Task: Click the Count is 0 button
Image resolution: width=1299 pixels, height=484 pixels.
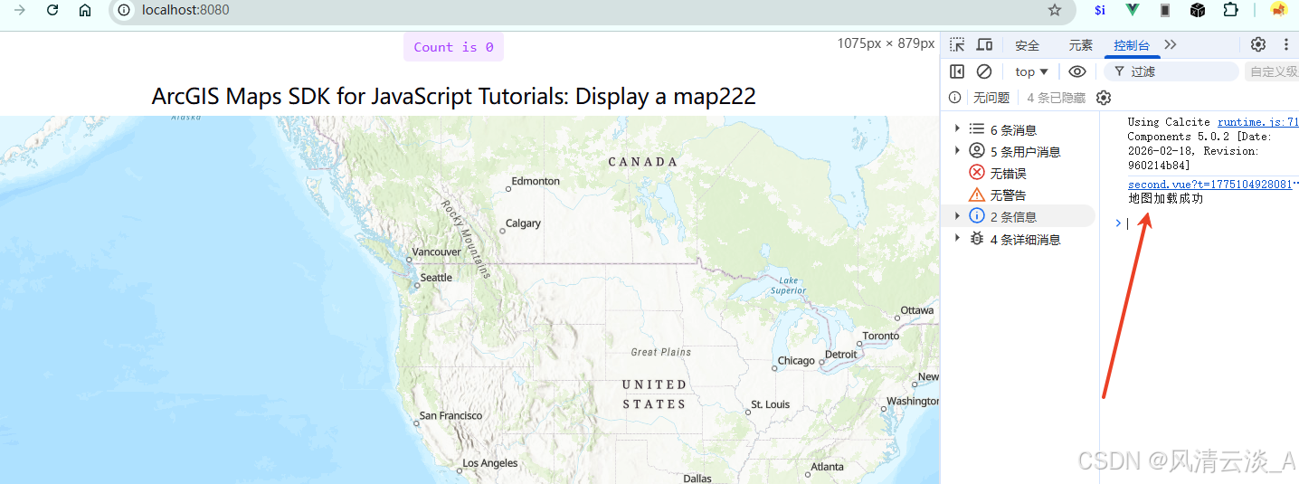Action: pyautogui.click(x=453, y=47)
